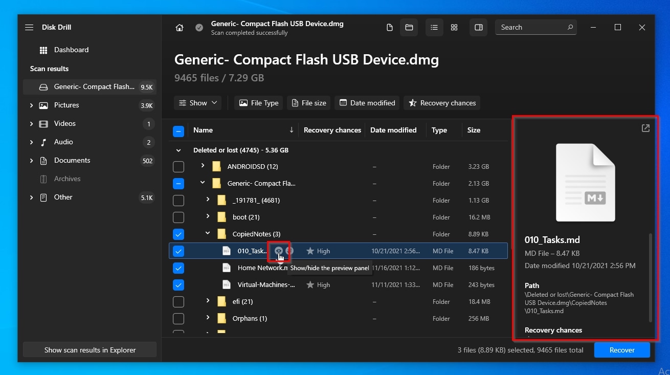Switch to the file view icon
This screenshot has height=375, width=670.
[390, 28]
